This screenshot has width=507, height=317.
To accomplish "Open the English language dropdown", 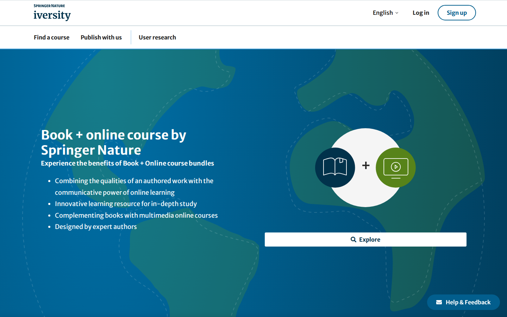I will click(386, 13).
